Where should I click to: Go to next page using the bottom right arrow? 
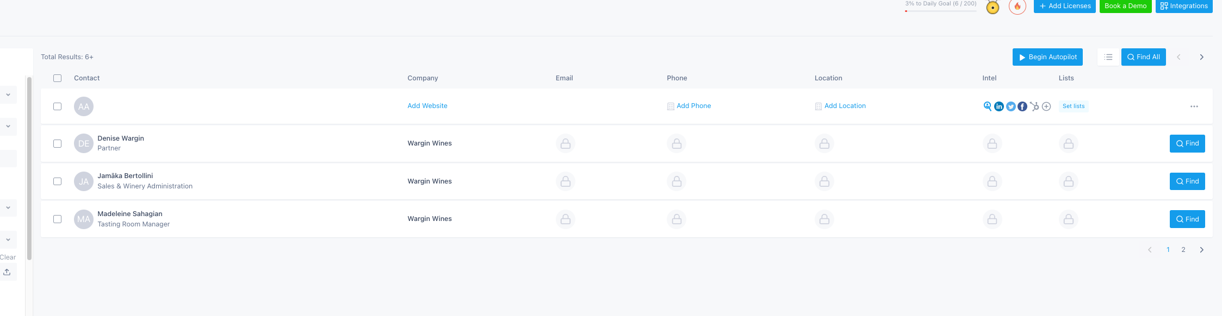click(x=1202, y=250)
